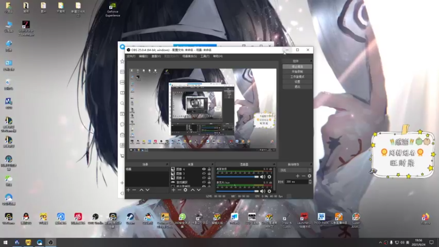Pop out the Scenes dock panel
Screen dimensions: 439x247
(167, 164)
